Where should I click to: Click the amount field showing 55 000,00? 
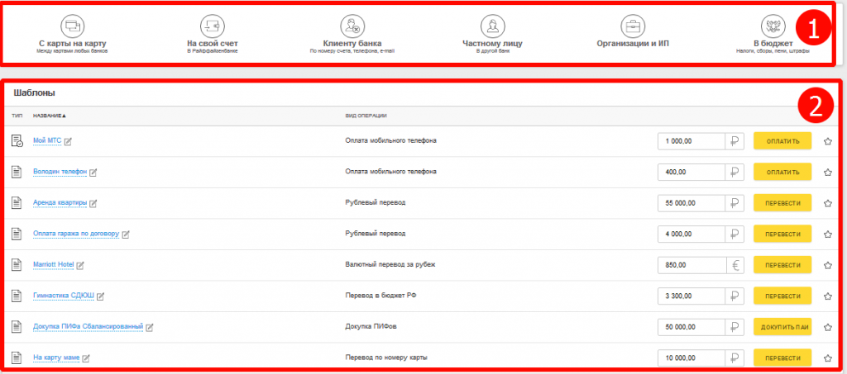click(691, 203)
